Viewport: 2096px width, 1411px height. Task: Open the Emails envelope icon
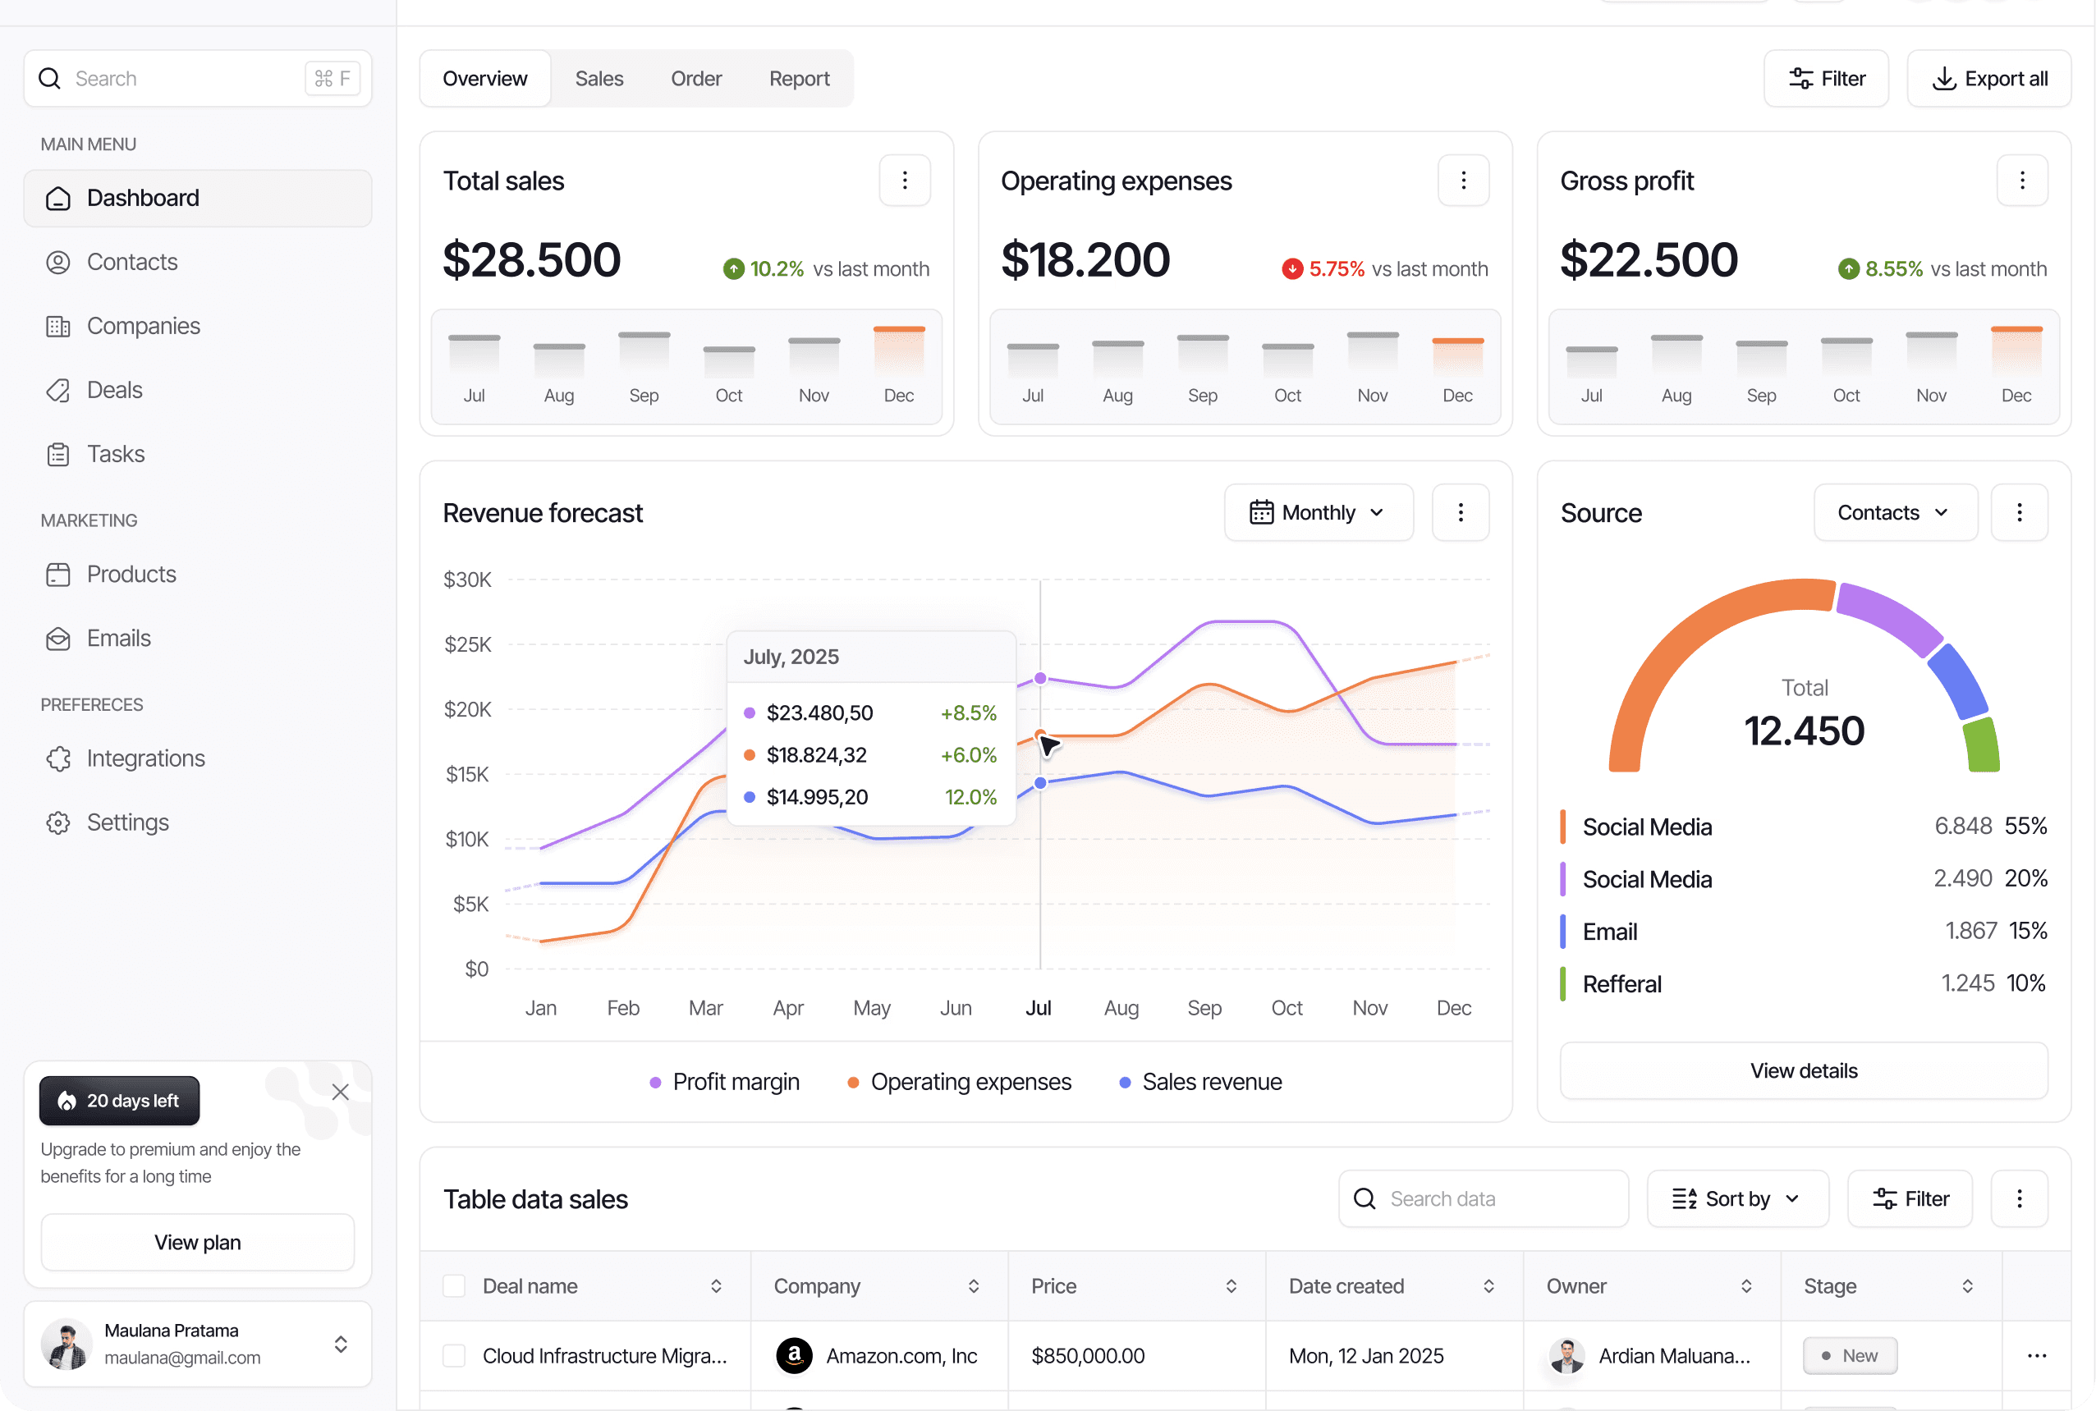click(58, 639)
